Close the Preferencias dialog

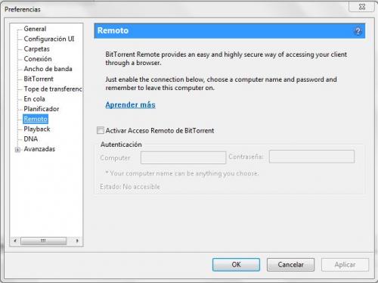coord(361,7)
